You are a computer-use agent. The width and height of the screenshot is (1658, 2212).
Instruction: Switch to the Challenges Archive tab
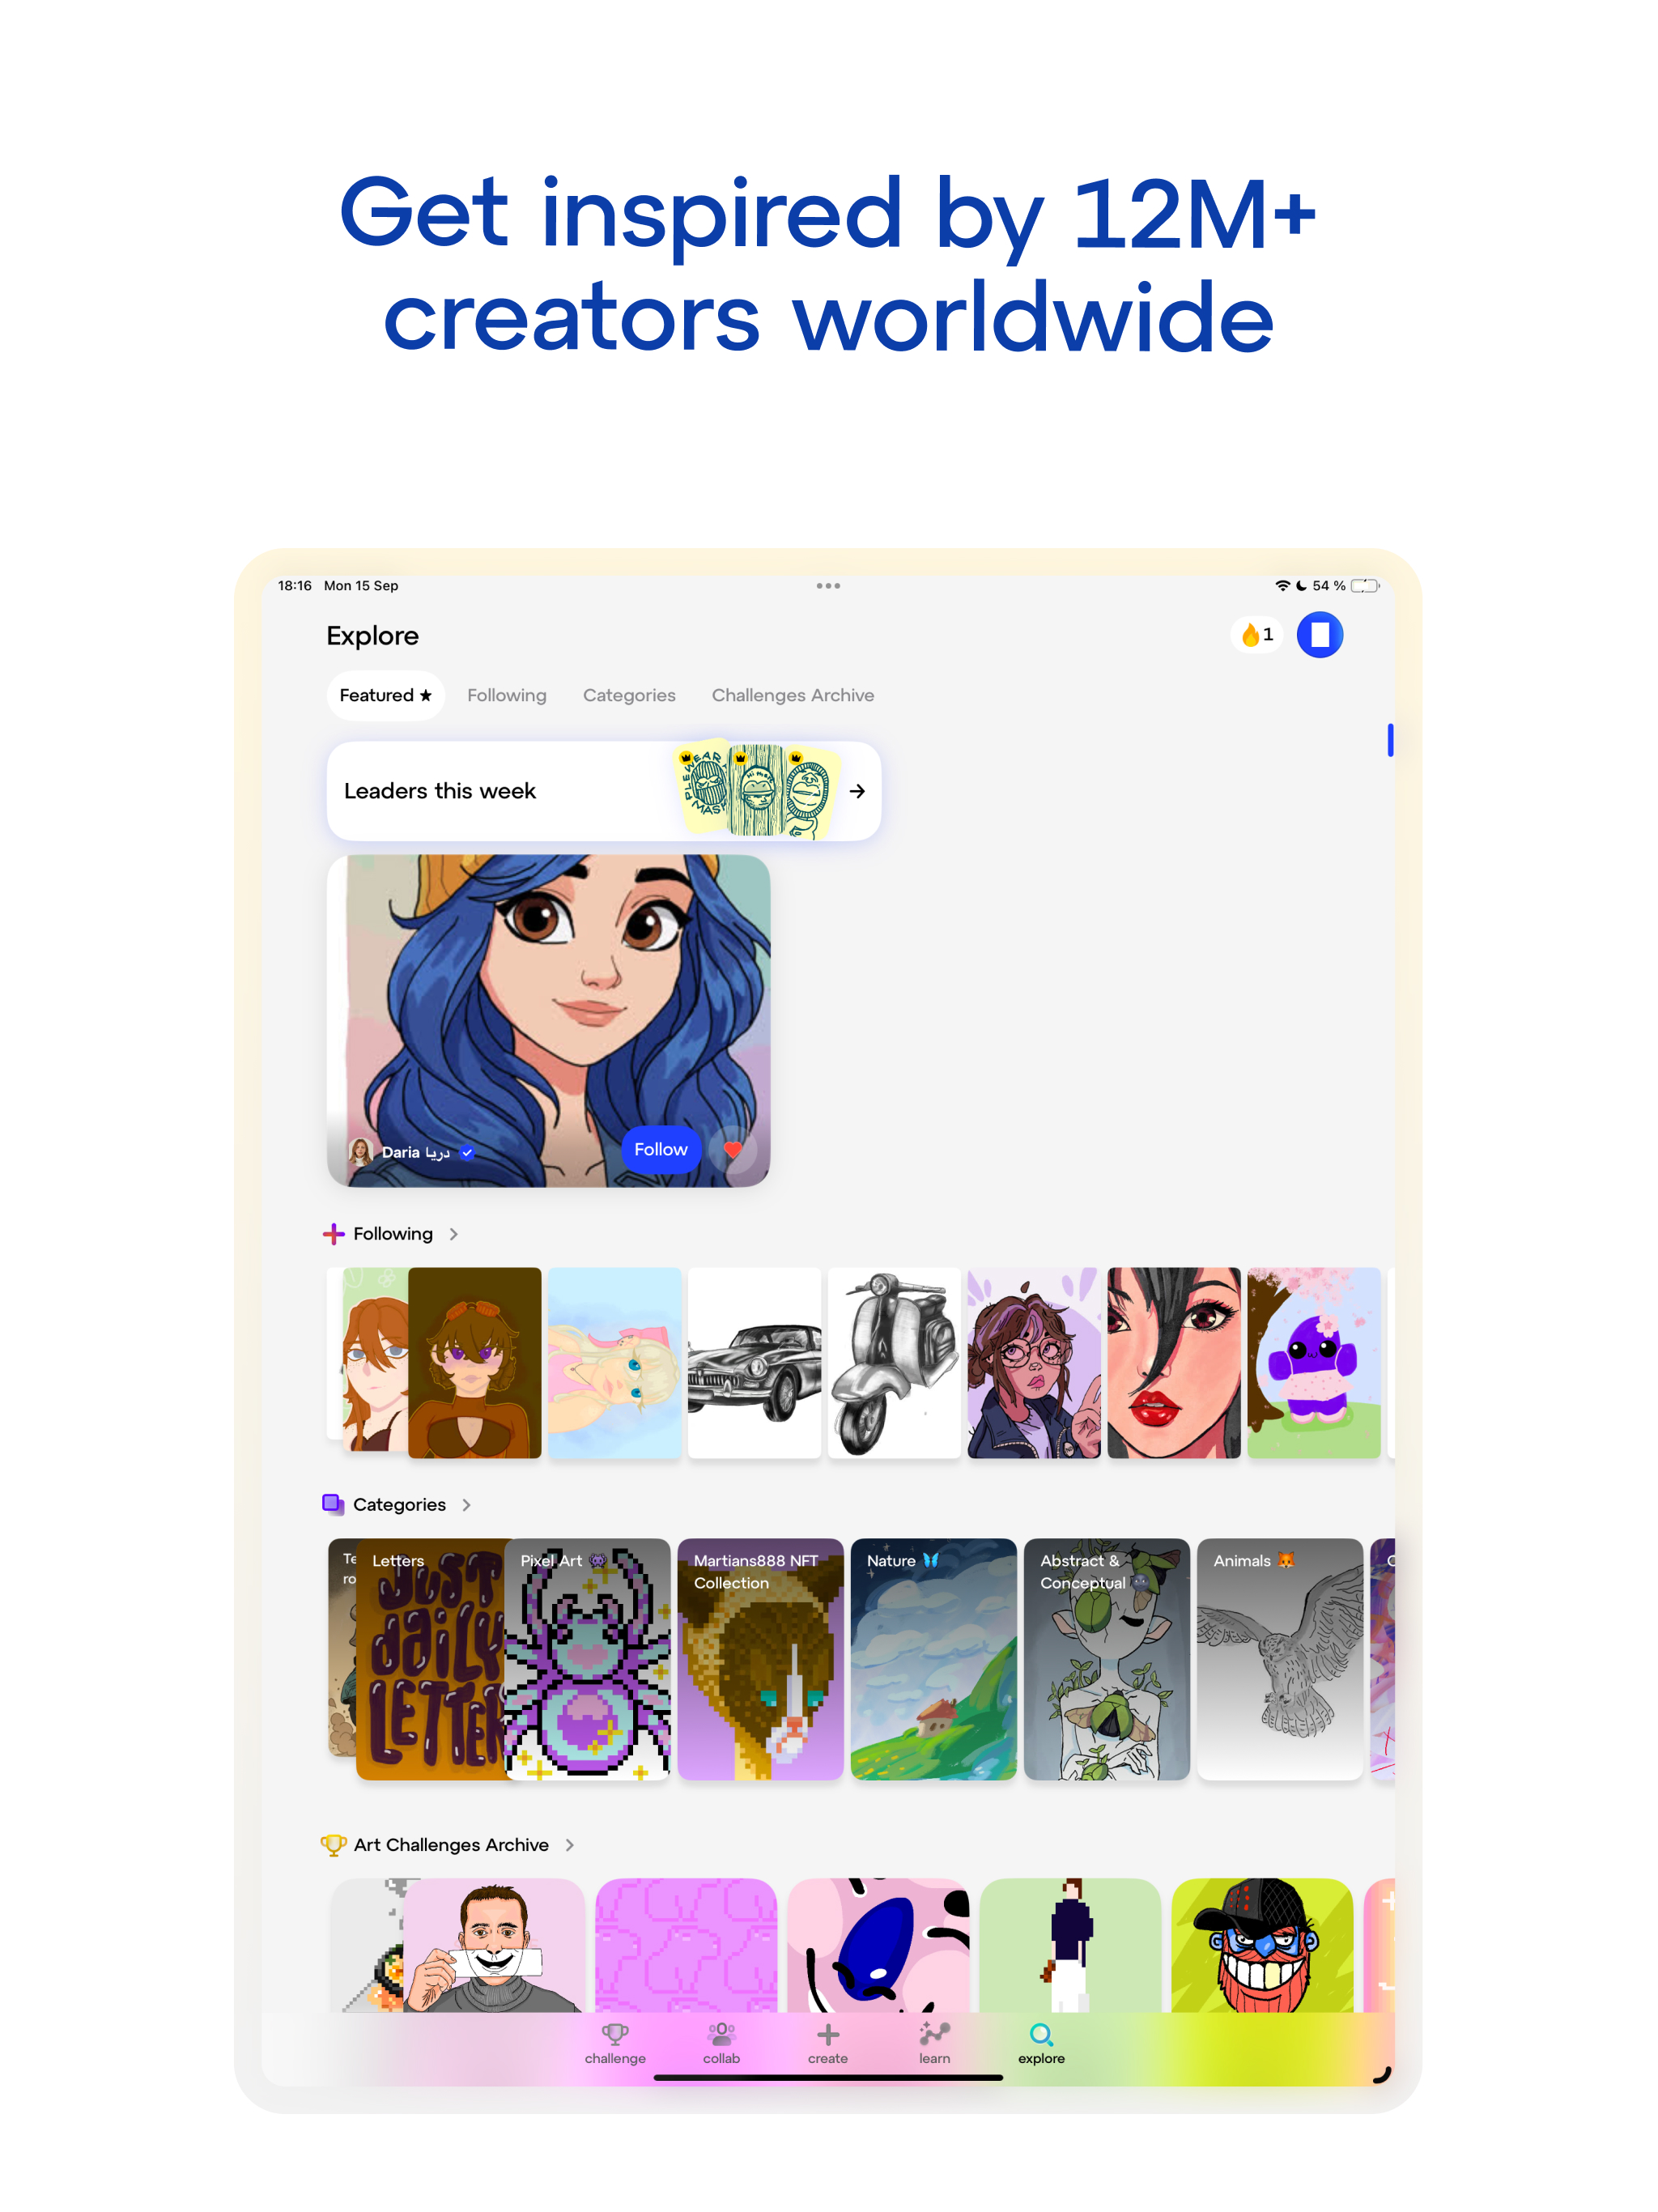point(793,695)
